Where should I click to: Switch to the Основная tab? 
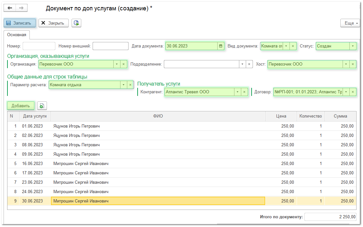click(x=17, y=35)
